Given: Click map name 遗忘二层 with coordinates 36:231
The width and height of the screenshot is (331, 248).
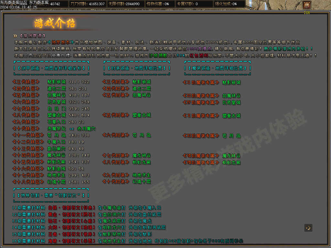Looking at the screenshot, I should click(56, 88).
